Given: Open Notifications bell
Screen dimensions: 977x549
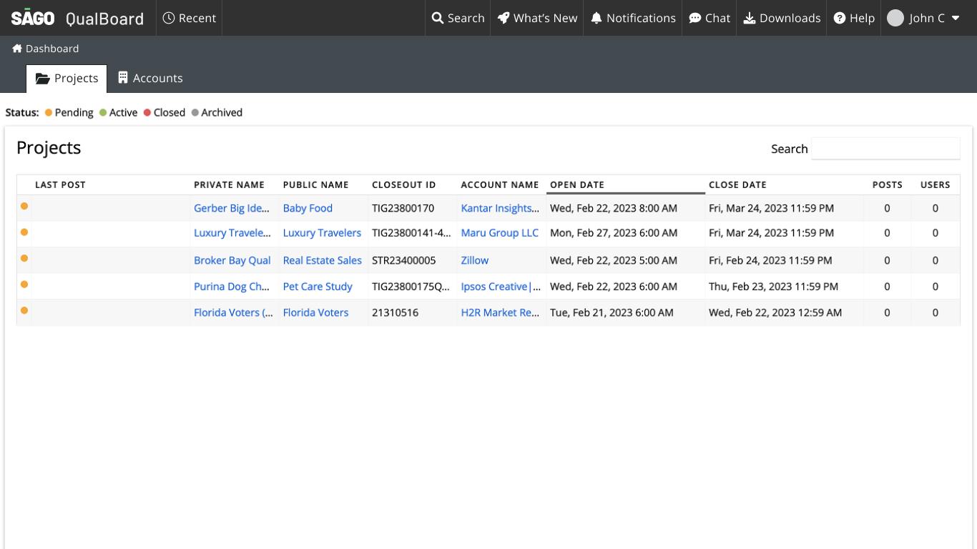Looking at the screenshot, I should 633,18.
